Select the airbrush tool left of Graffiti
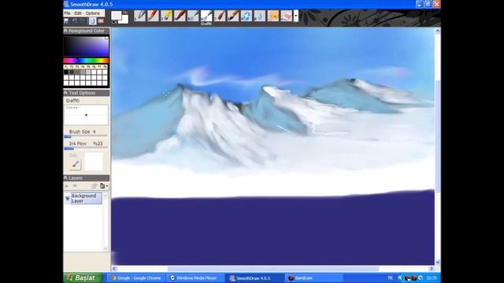The height and width of the screenshot is (283, 504). click(x=193, y=16)
